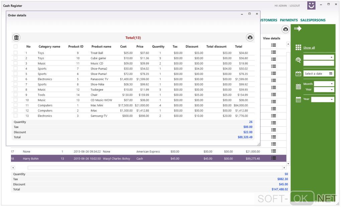Click horizontal scrollbar right arrow

[x=284, y=168]
